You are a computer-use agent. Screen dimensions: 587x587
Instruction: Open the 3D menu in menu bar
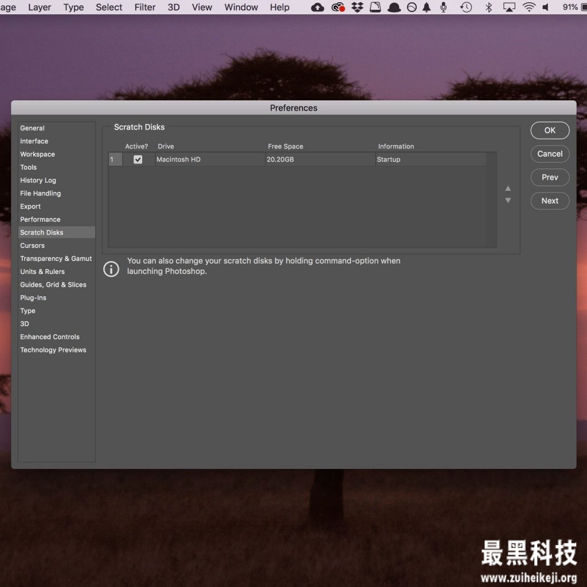tap(174, 7)
